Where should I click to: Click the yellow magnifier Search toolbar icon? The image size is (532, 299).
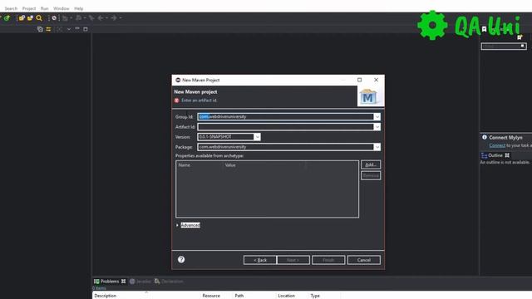[39, 18]
